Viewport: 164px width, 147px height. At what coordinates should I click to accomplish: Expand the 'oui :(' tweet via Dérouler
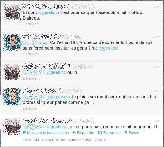pos(30,78)
